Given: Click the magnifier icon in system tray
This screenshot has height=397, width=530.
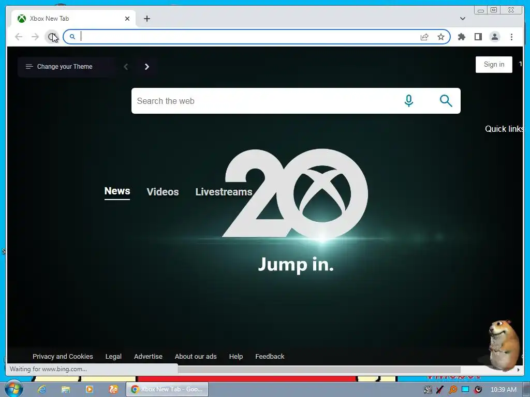Looking at the screenshot, I should coord(452,390).
